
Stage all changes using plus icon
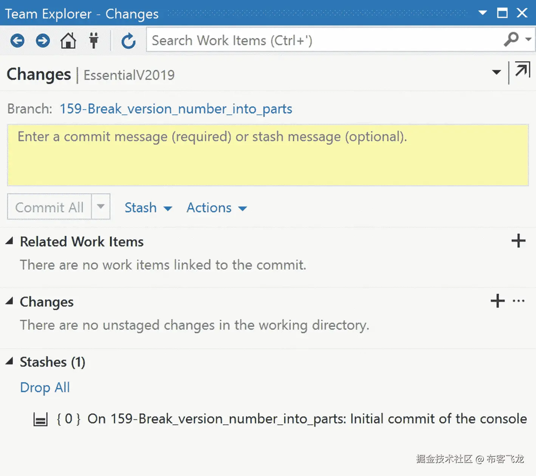[x=497, y=301]
